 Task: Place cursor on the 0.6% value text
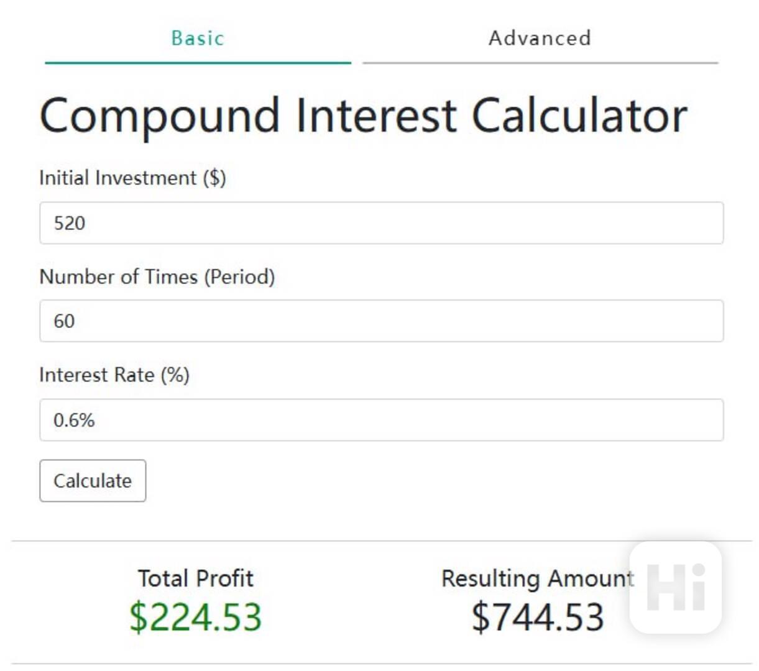(74, 420)
